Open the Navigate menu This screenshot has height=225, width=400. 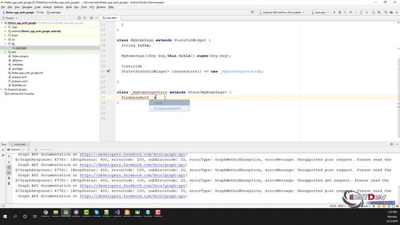pos(27,7)
